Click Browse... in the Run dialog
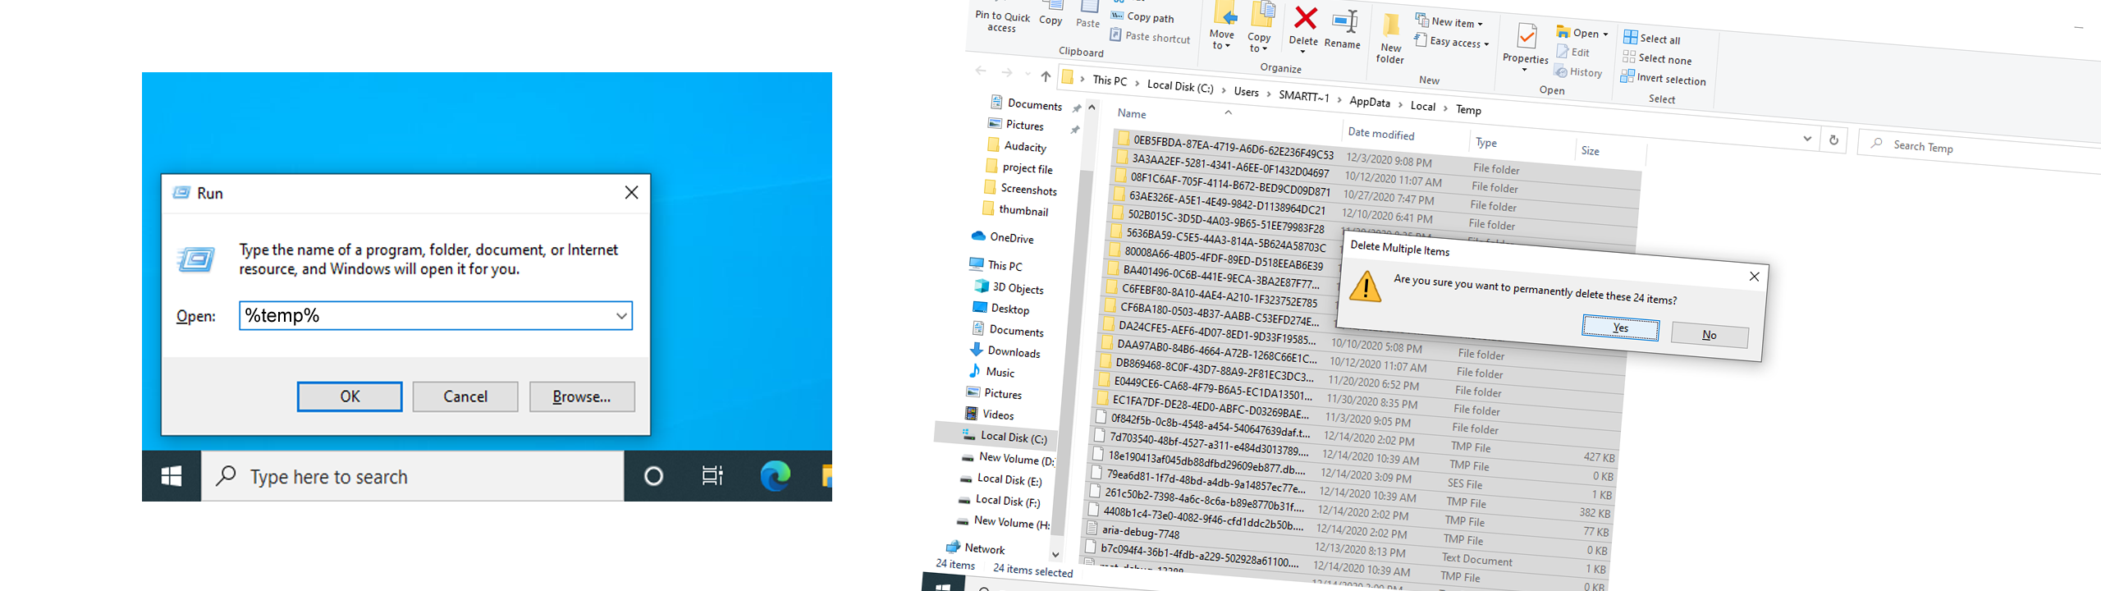 (582, 396)
